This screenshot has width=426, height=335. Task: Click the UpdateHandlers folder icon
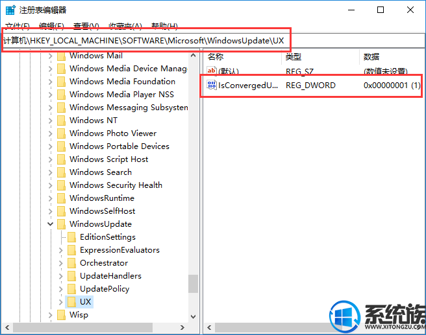[71, 276]
